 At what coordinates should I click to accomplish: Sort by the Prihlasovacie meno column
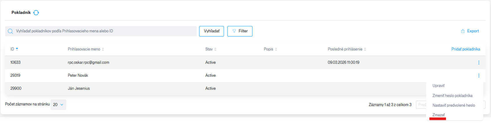click(x=86, y=49)
